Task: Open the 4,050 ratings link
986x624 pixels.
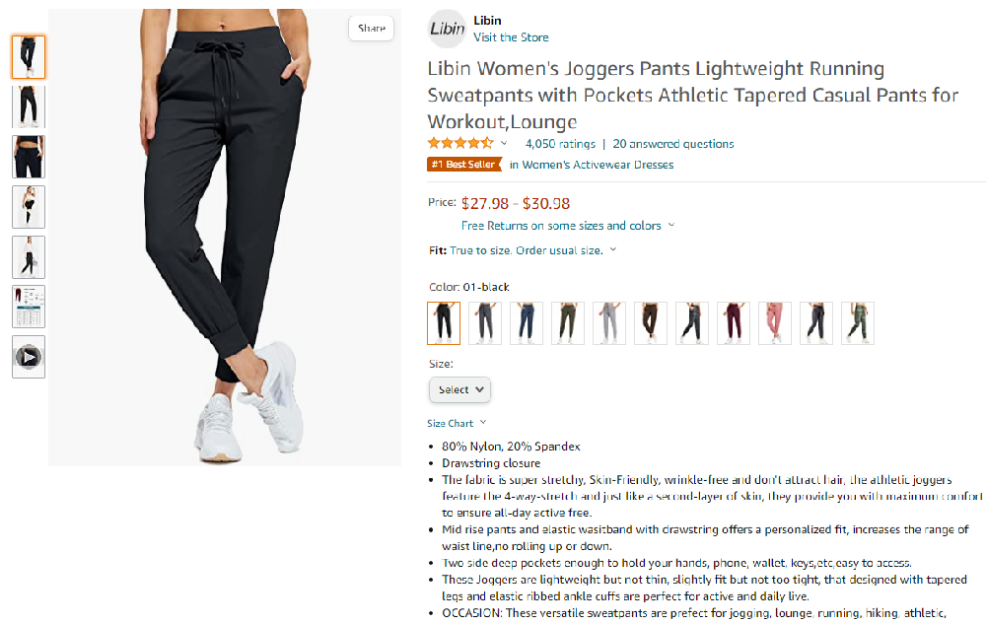Action: pos(560,144)
